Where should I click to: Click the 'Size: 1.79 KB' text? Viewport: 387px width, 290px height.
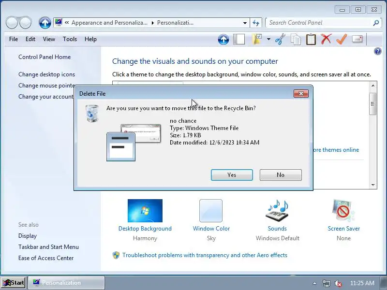[185, 135]
